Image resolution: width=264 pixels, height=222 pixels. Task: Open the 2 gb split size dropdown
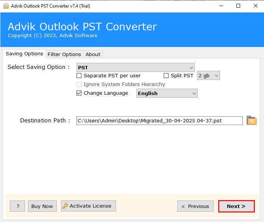pos(208,75)
